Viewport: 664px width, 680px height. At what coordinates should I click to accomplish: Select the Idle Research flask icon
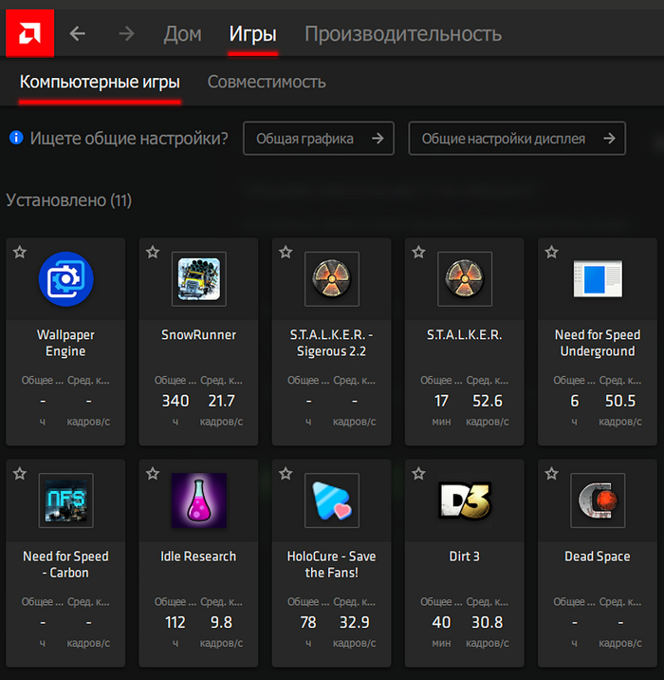[199, 500]
